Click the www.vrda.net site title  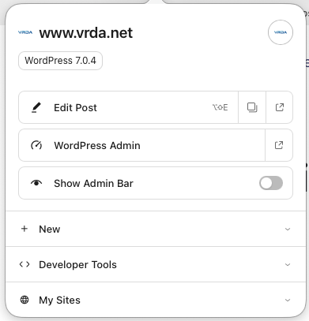[x=86, y=33]
